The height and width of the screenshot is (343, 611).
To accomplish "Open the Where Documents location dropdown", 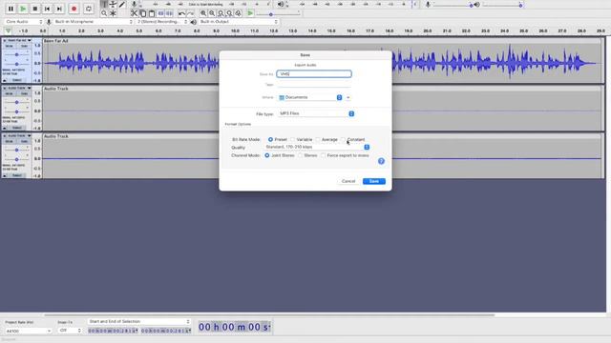I will (310, 97).
